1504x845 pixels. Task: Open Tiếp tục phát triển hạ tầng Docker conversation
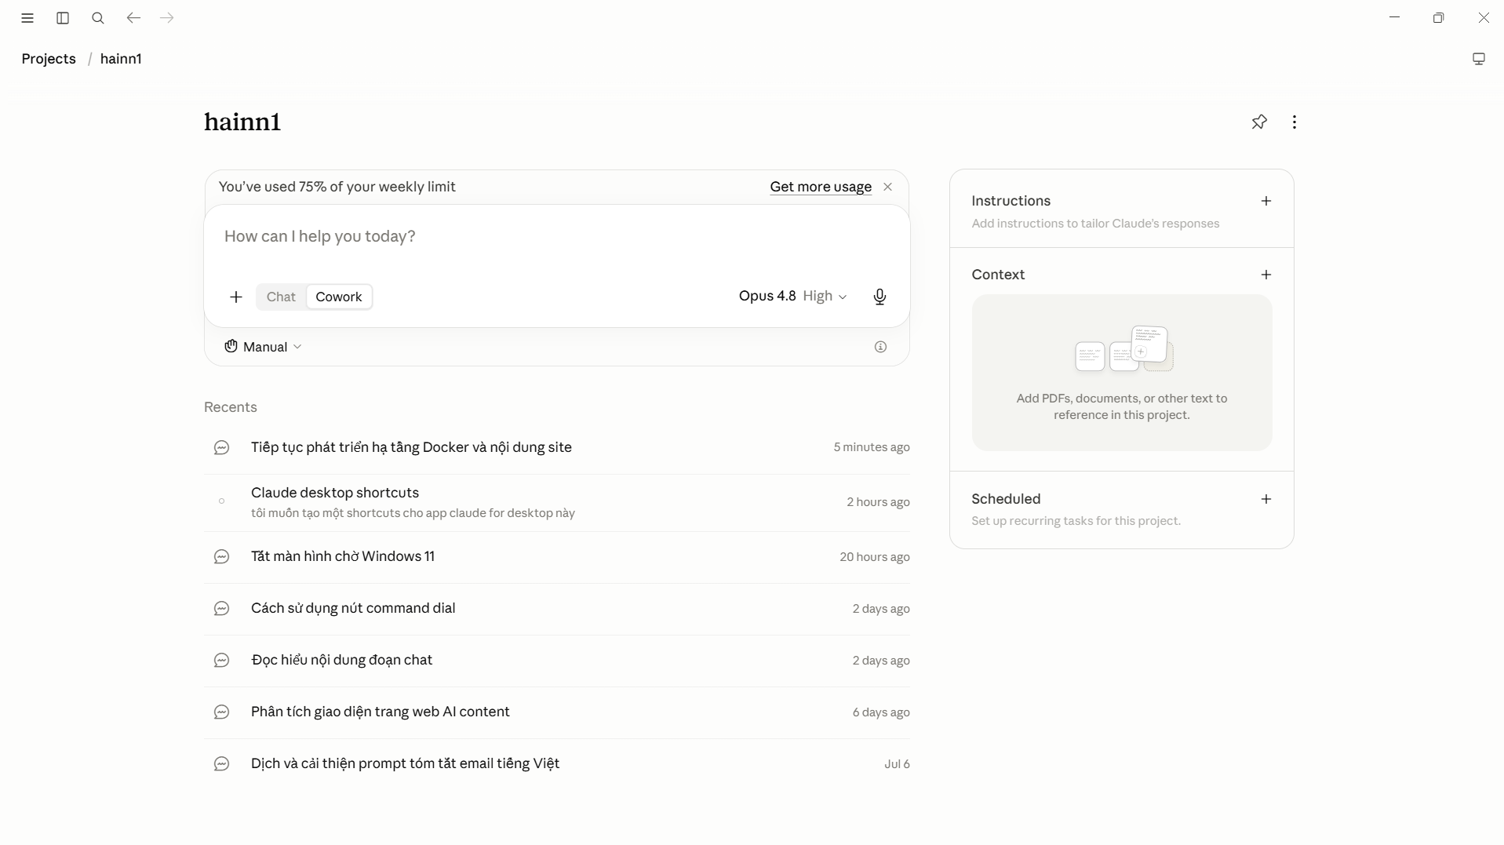tap(557, 447)
